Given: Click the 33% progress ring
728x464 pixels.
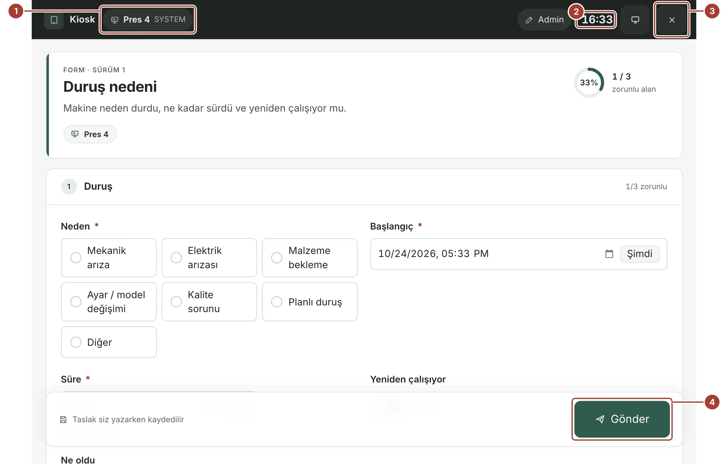Looking at the screenshot, I should point(589,82).
